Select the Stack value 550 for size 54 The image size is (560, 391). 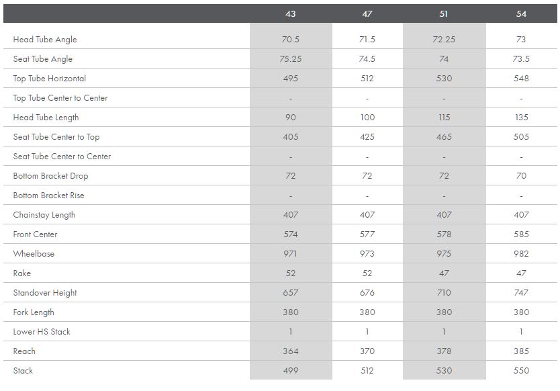[521, 371]
